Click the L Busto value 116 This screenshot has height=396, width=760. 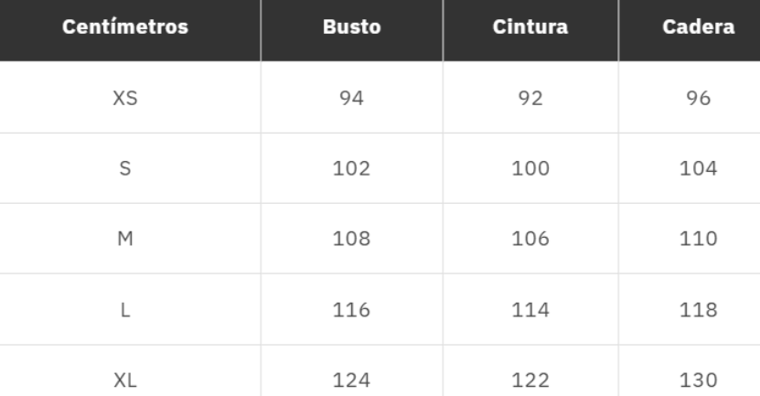(352, 310)
